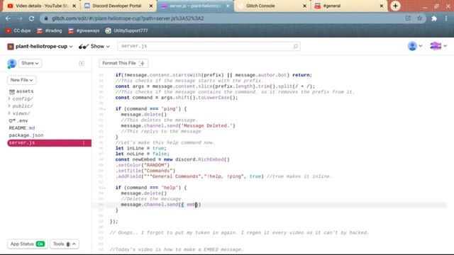This screenshot has width=454, height=255.
Task: Open the Tools menu
Action: 65,244
